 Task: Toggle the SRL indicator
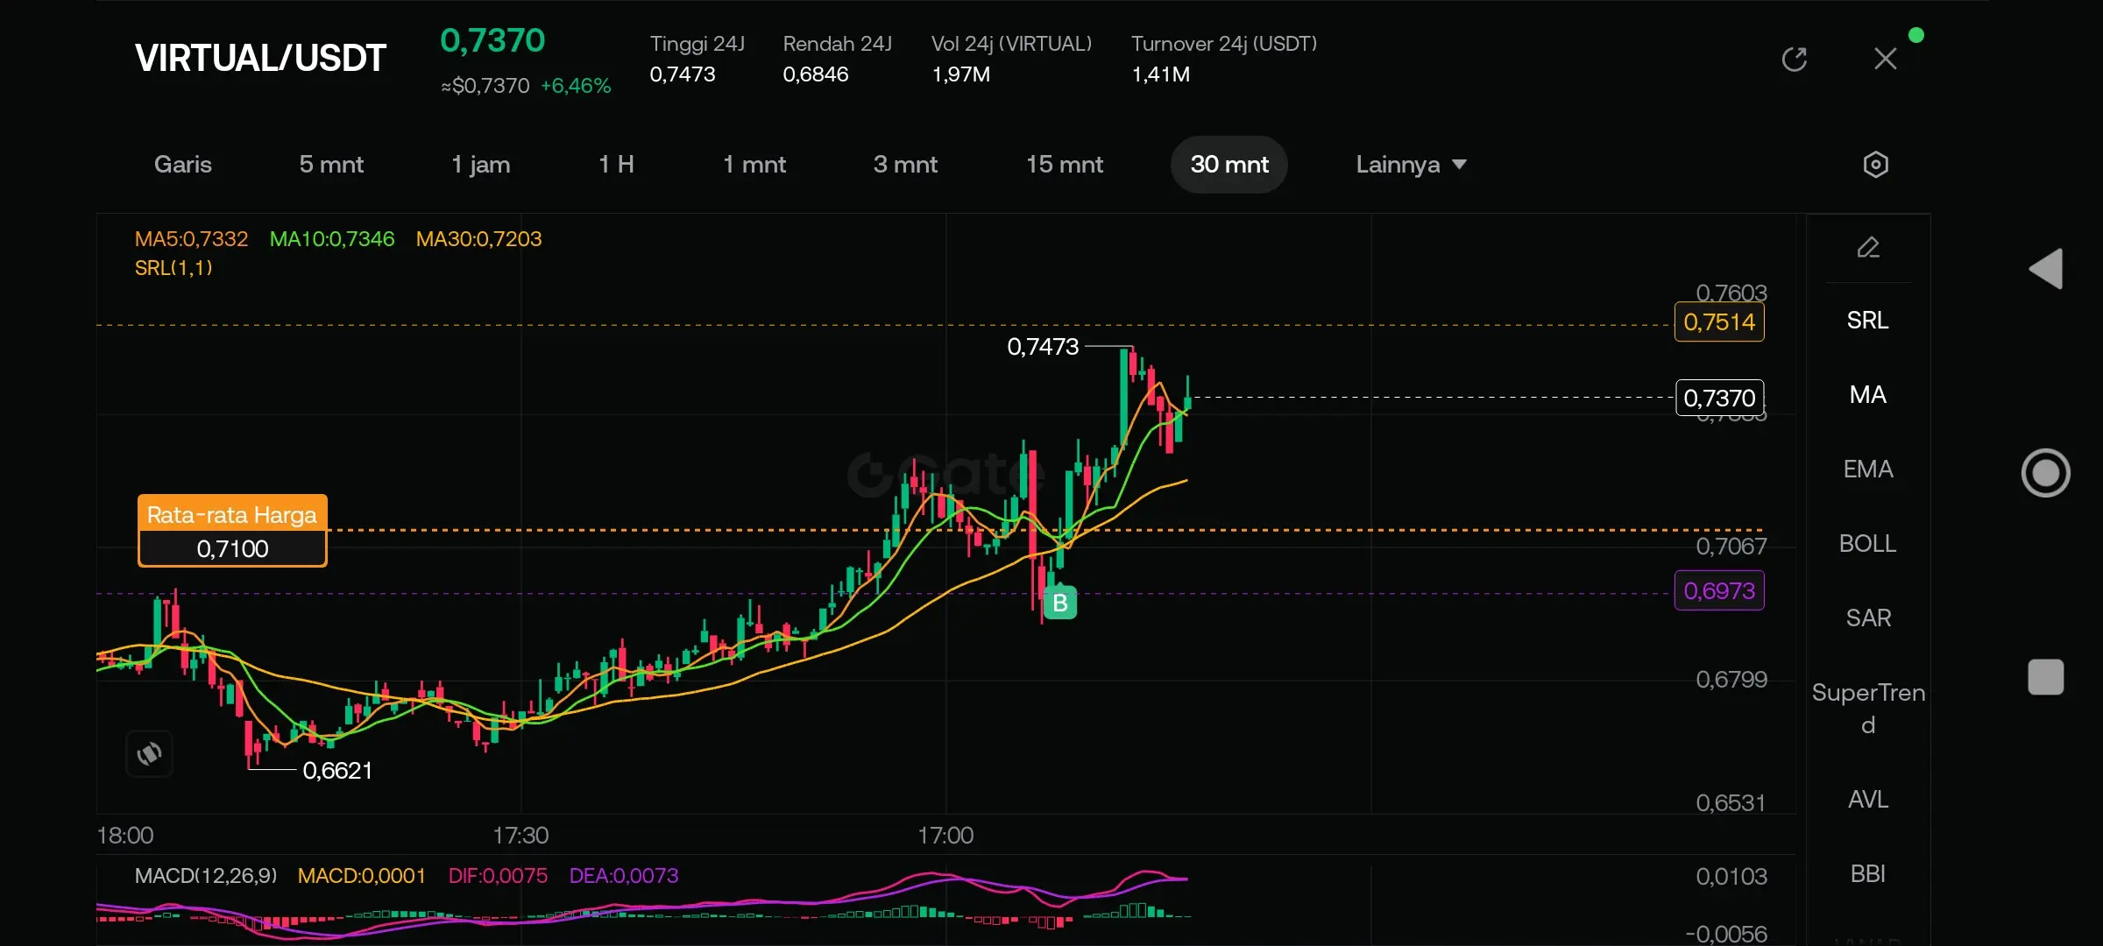1867,321
